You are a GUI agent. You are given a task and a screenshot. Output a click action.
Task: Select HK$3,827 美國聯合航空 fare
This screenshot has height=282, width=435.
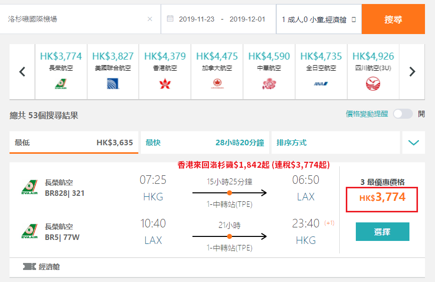(113, 72)
